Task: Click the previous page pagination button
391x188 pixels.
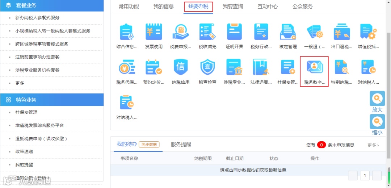Action: (x=353, y=176)
